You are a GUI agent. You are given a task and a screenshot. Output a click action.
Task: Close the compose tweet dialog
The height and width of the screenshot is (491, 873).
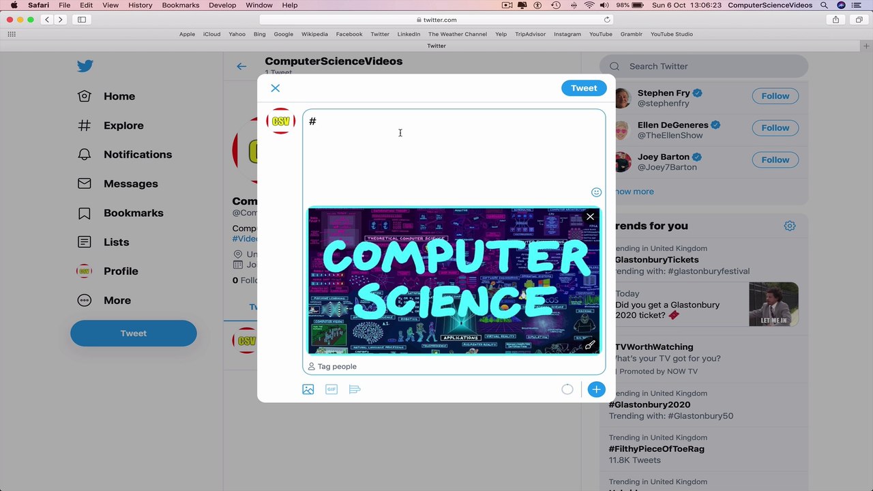coord(275,88)
